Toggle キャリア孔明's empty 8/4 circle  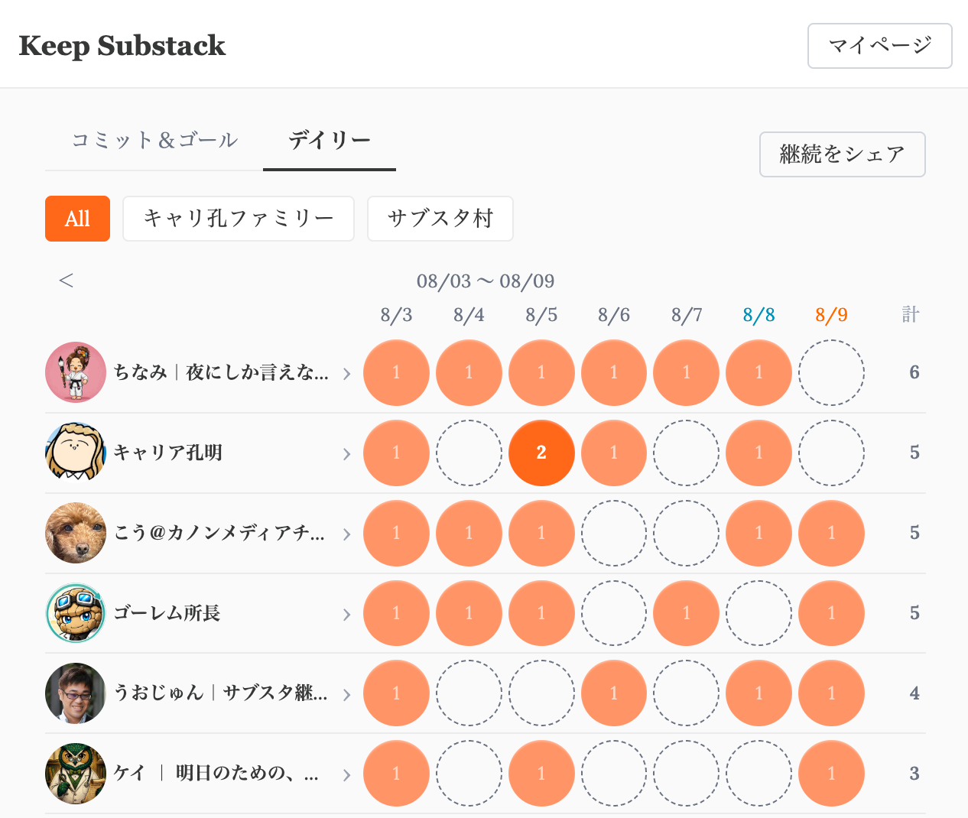click(469, 453)
